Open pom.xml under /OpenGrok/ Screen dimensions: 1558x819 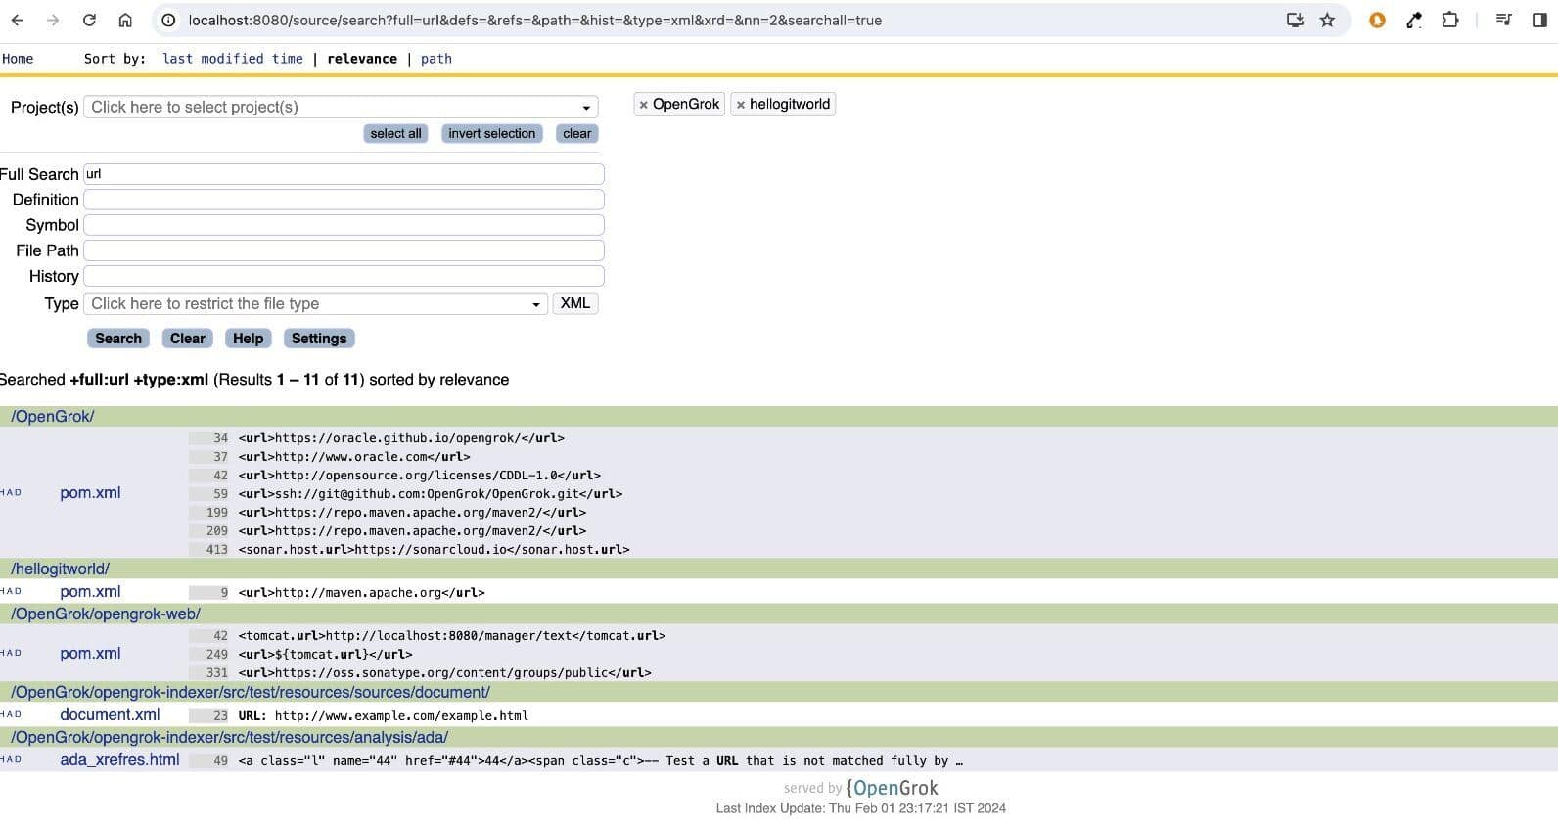[90, 493]
